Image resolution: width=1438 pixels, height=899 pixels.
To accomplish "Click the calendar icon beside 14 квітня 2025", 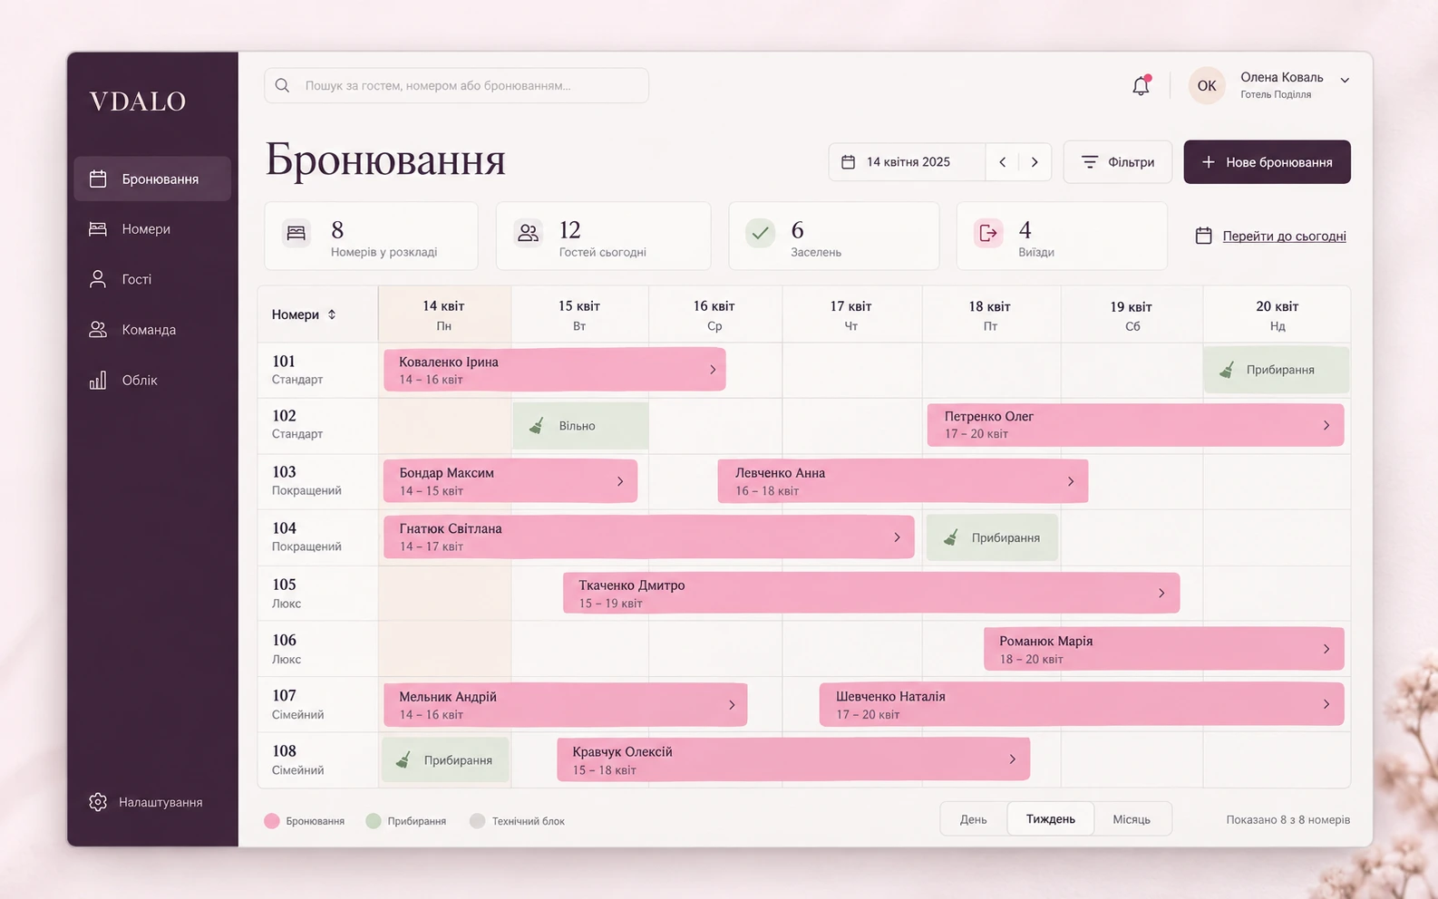I will [x=849, y=162].
